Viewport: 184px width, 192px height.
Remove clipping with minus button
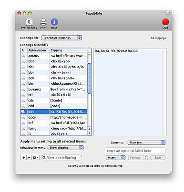(x=29, y=158)
